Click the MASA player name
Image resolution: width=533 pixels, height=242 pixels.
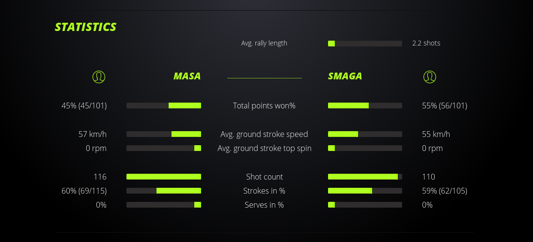click(x=187, y=76)
